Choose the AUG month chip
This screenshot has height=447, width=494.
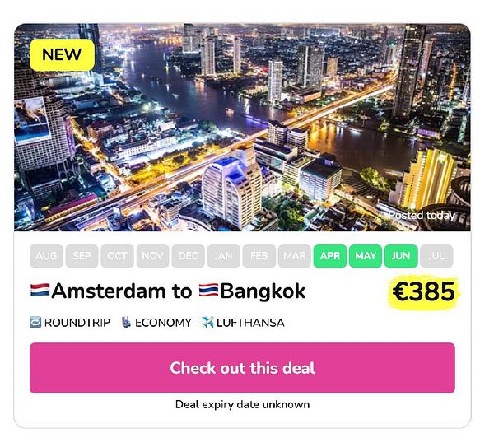[46, 256]
